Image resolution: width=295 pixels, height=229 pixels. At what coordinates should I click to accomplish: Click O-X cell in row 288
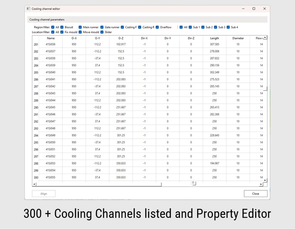(74, 93)
